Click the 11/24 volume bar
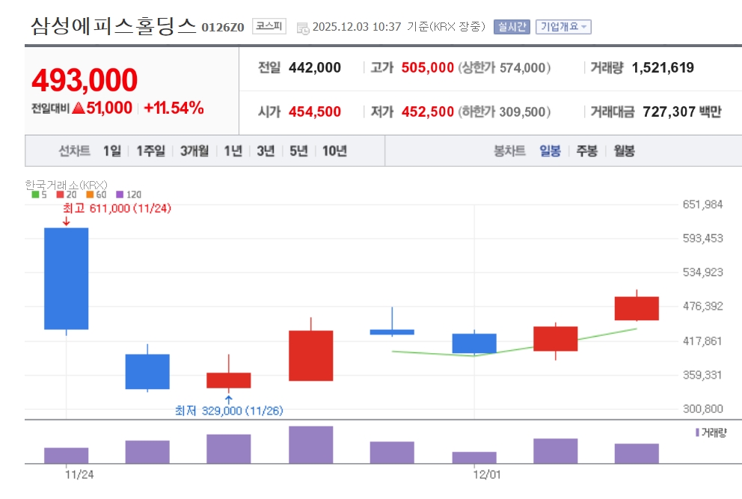The image size is (742, 499). 67,456
